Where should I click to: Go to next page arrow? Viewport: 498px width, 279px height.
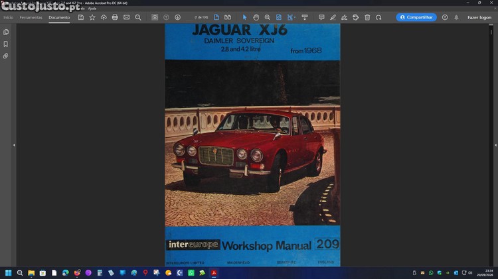tap(177, 17)
